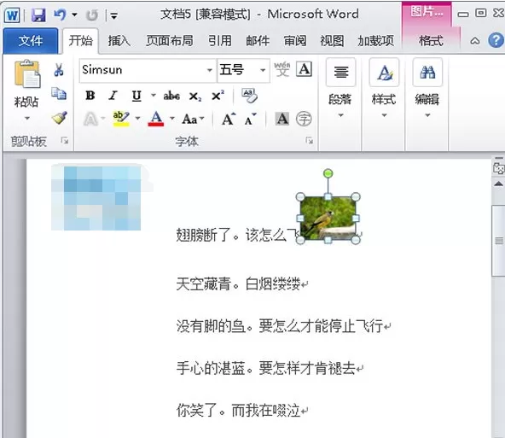Open the 审阅 tab
505x438 pixels.
click(295, 41)
